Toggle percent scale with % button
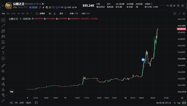Viewport: 187px width, 106px height. 175,103
